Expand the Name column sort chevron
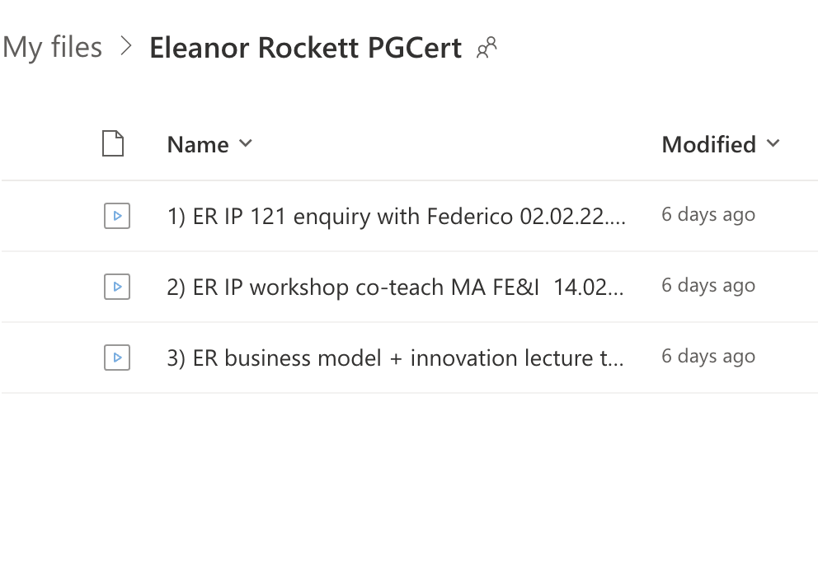Viewport: 818px width, 575px height. [x=245, y=143]
